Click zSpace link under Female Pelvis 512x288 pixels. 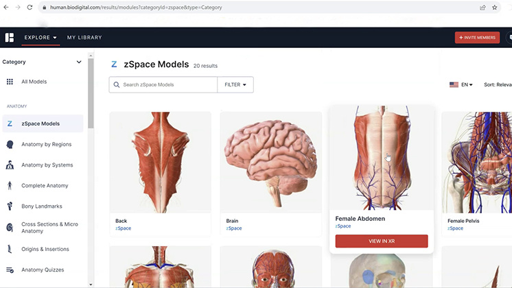tap(455, 228)
